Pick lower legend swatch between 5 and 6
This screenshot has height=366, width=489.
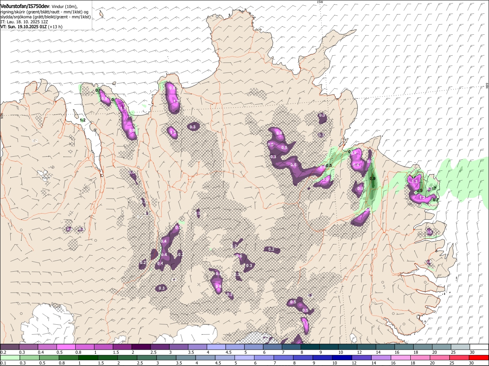point(244,358)
